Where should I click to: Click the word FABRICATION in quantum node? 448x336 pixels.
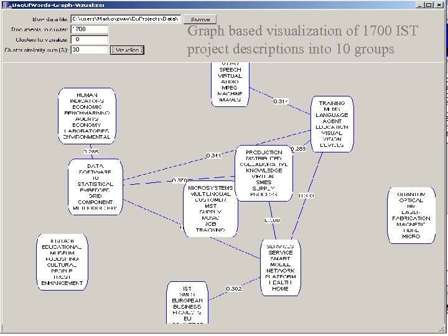411,218
